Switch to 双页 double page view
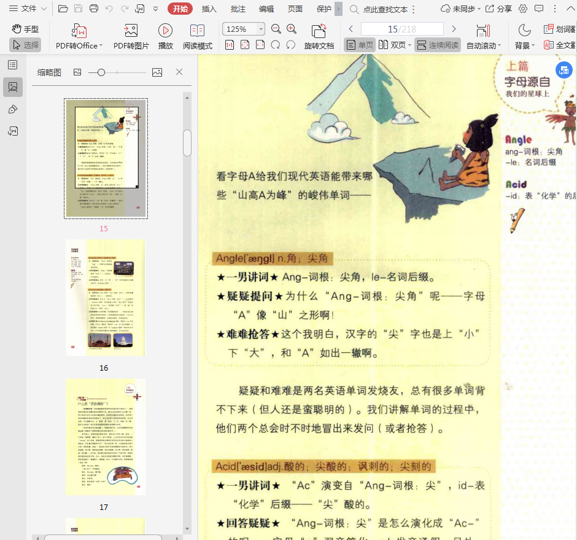Image resolution: width=577 pixels, height=540 pixels. pos(392,45)
